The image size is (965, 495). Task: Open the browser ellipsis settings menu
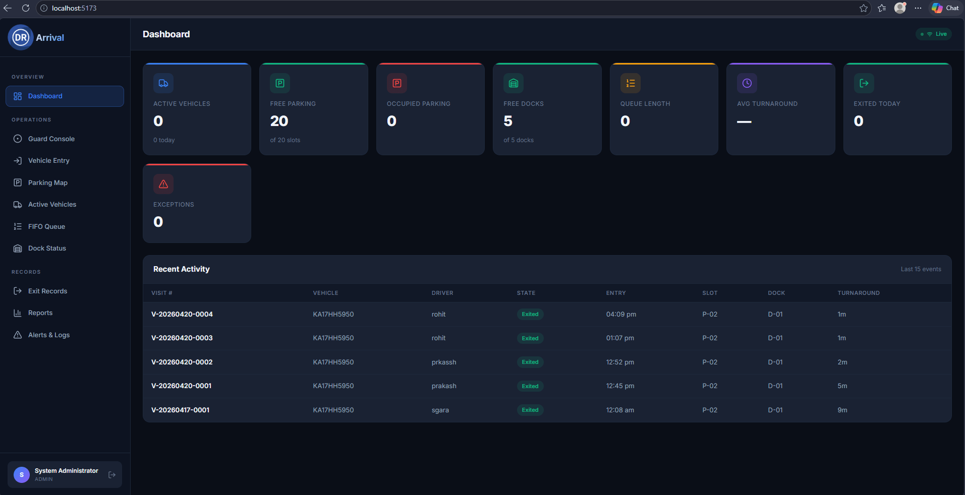(918, 8)
